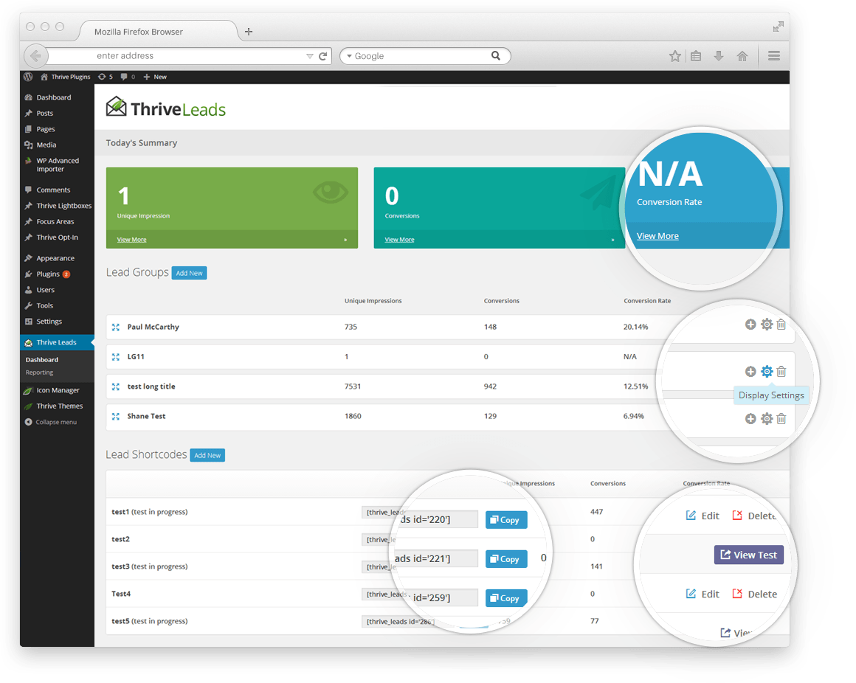Open the comments bubble in admin bar
This screenshot has width=856, height=683.
click(128, 77)
